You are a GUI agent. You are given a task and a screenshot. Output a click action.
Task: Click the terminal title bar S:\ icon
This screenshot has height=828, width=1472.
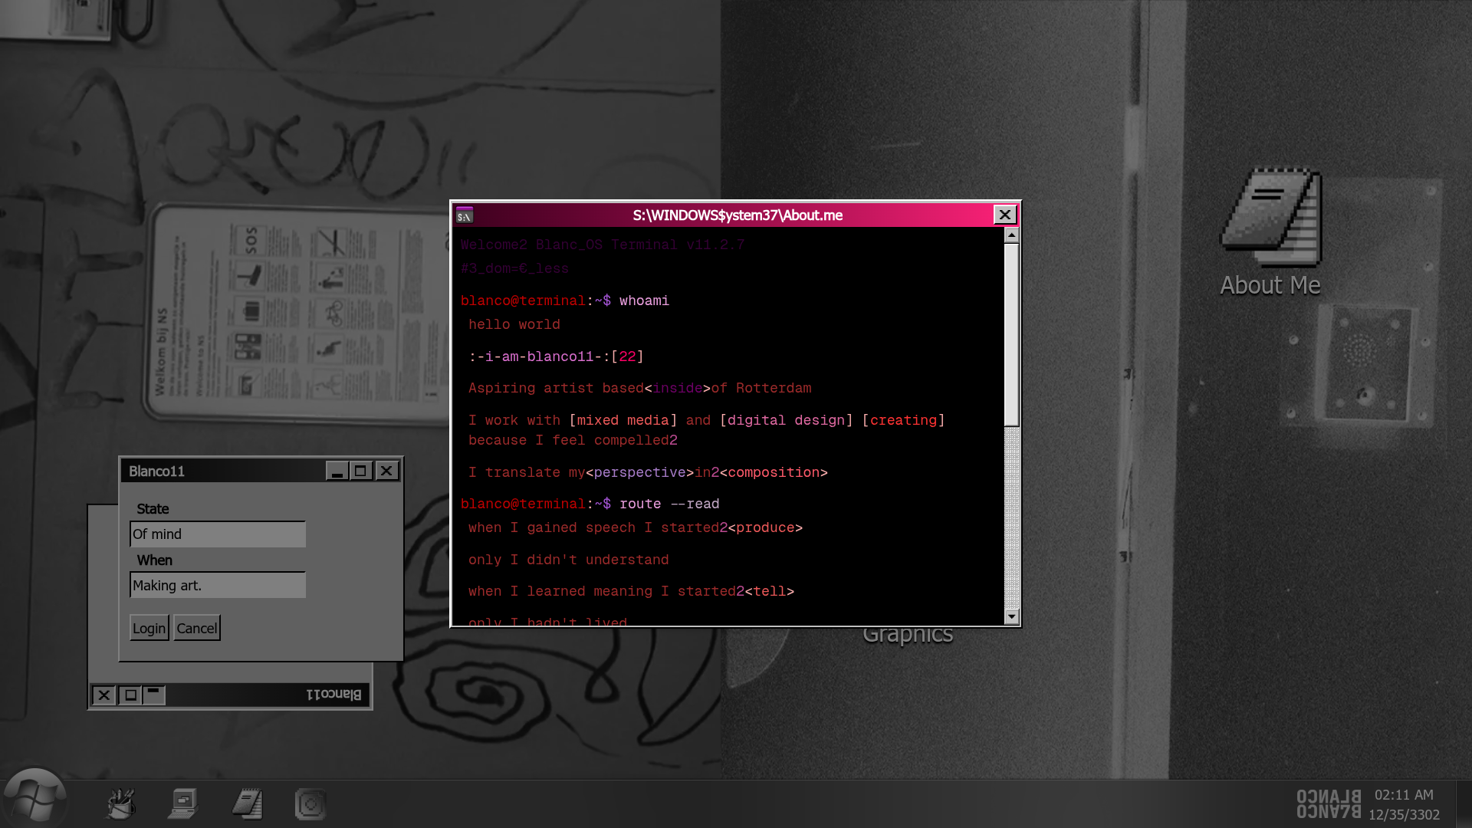pos(465,215)
